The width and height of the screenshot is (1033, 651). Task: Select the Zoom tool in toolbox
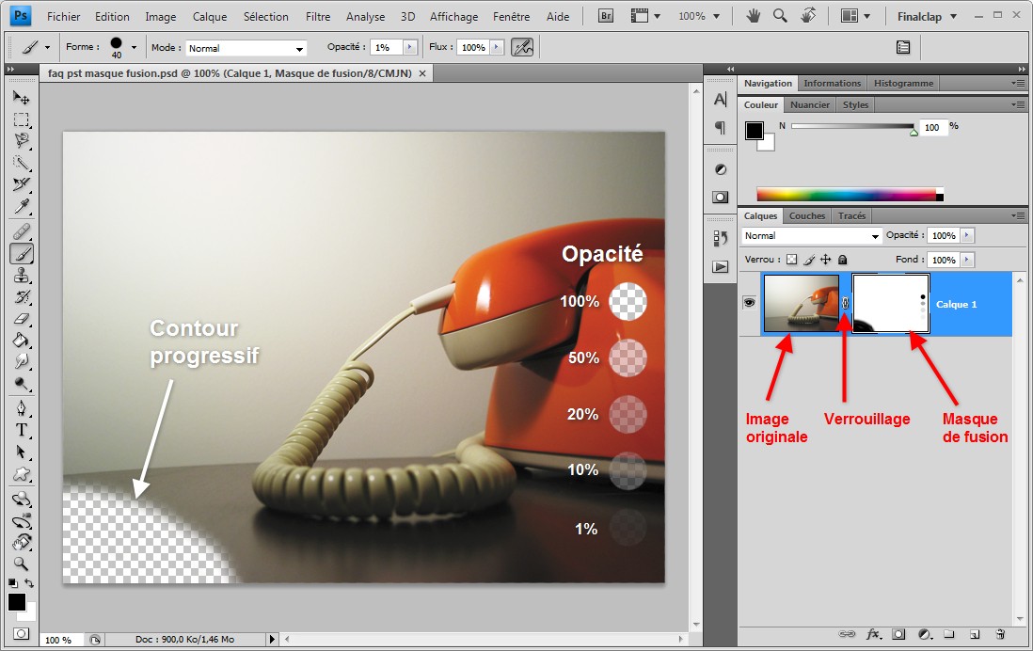tap(21, 564)
